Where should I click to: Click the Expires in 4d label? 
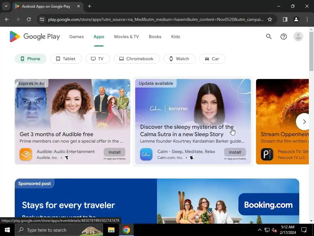(32, 83)
